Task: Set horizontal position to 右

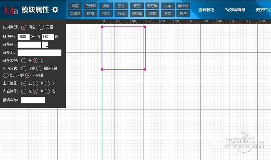Action: pyautogui.click(x=47, y=91)
